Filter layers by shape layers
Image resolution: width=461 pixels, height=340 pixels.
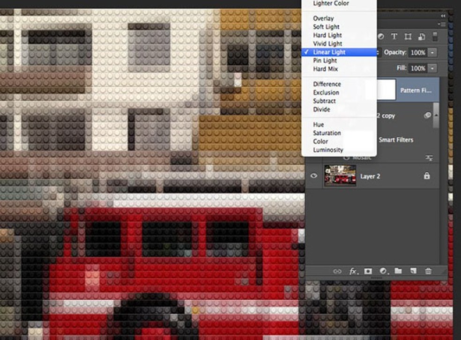point(408,37)
